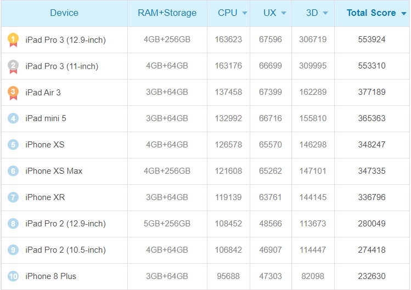Screen dimensions: 411x290
Task: Sort by Total Score using its arrow
Action: [404, 13]
